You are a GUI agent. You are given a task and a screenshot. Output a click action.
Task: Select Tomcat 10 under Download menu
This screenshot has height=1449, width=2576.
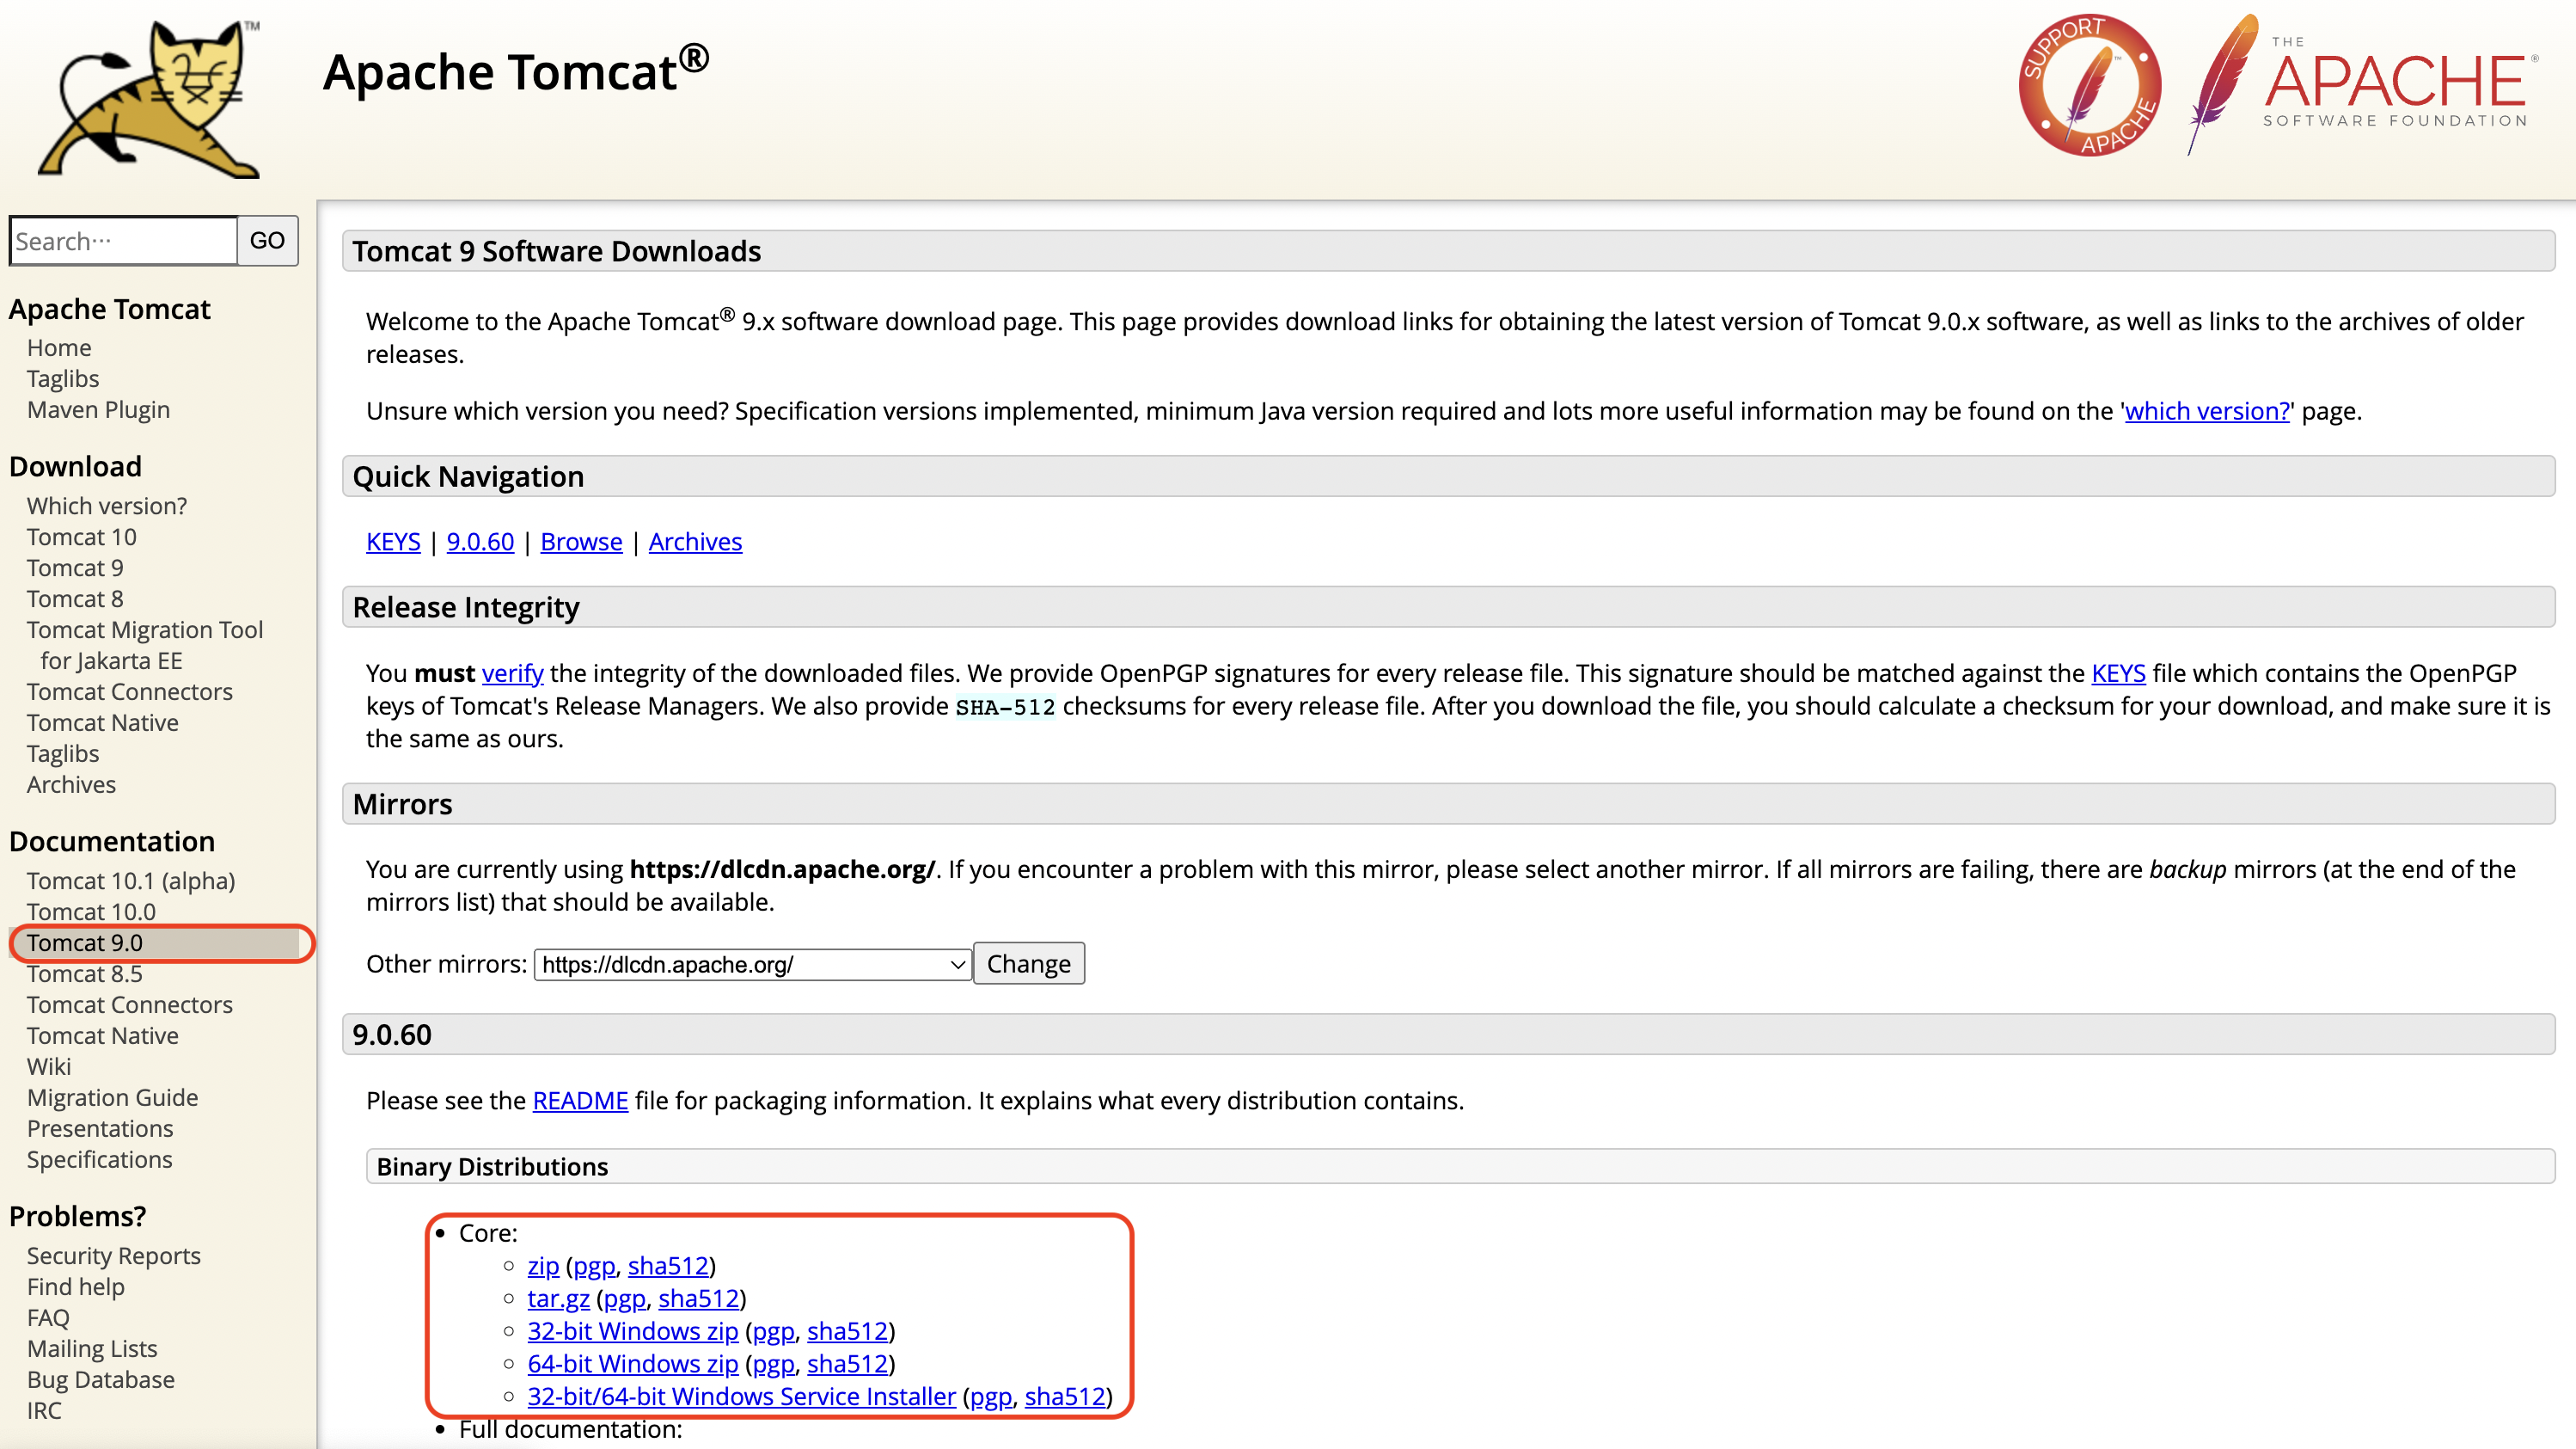pos(81,537)
